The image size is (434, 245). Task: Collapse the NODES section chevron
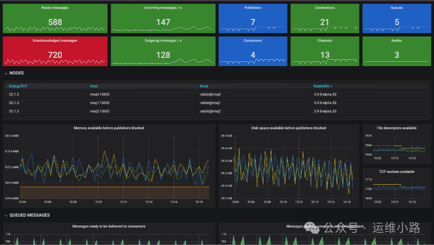[x=6, y=73]
